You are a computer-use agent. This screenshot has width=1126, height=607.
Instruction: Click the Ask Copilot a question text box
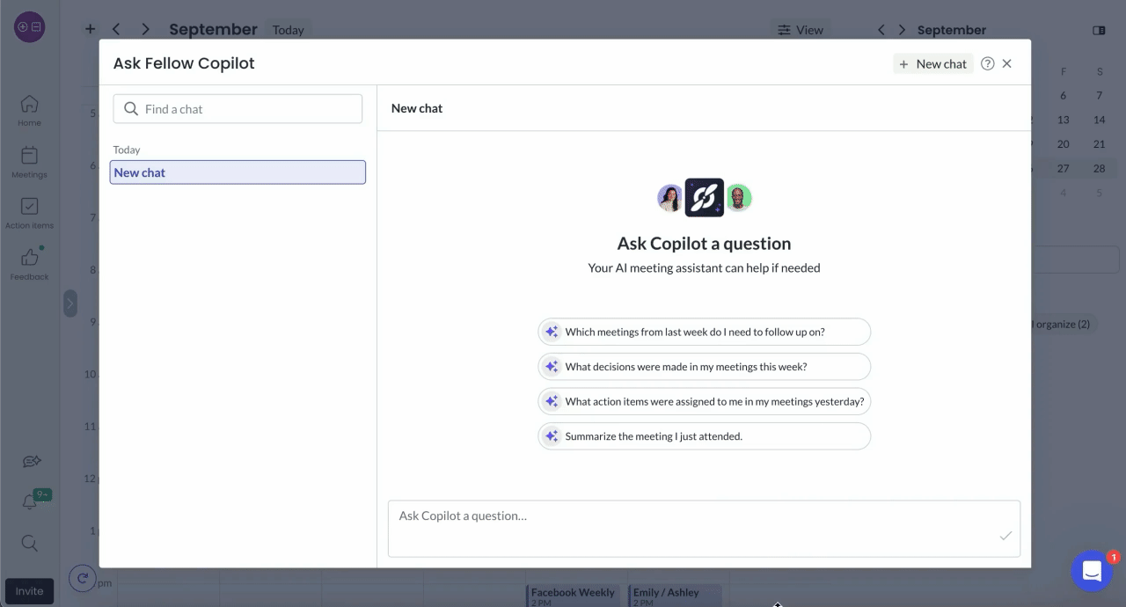(x=704, y=529)
